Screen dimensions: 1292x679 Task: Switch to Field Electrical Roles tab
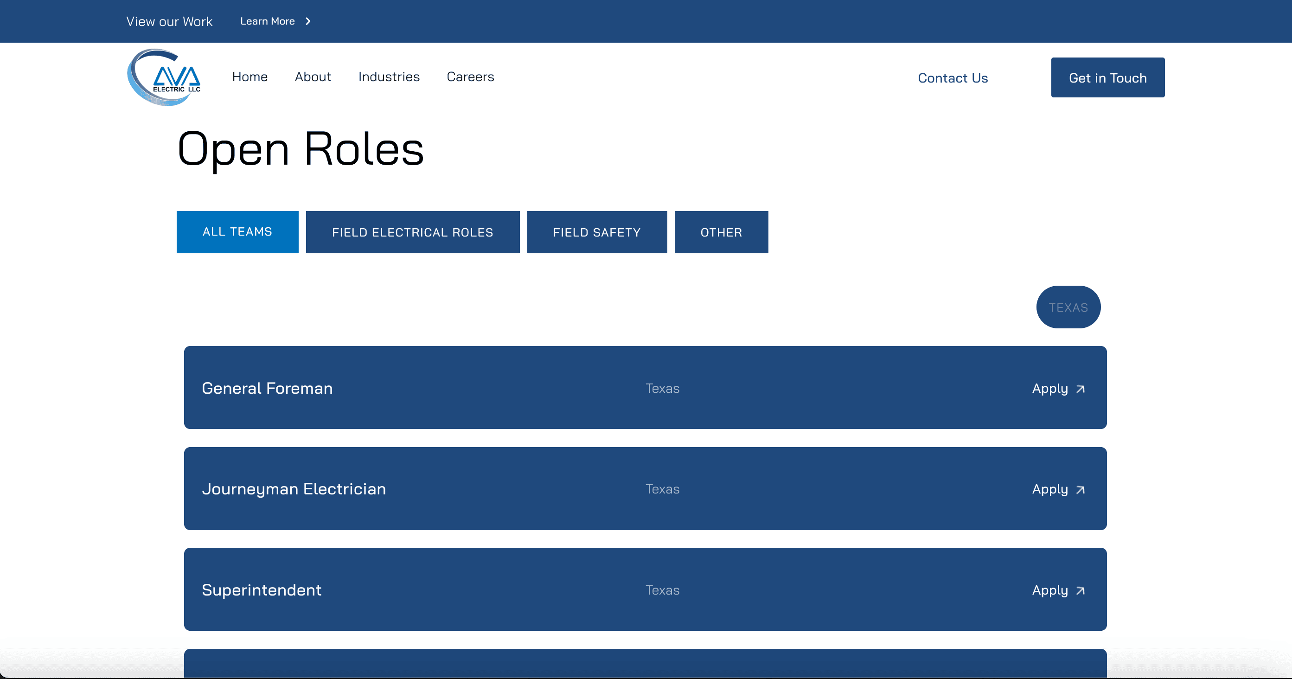[x=412, y=232]
